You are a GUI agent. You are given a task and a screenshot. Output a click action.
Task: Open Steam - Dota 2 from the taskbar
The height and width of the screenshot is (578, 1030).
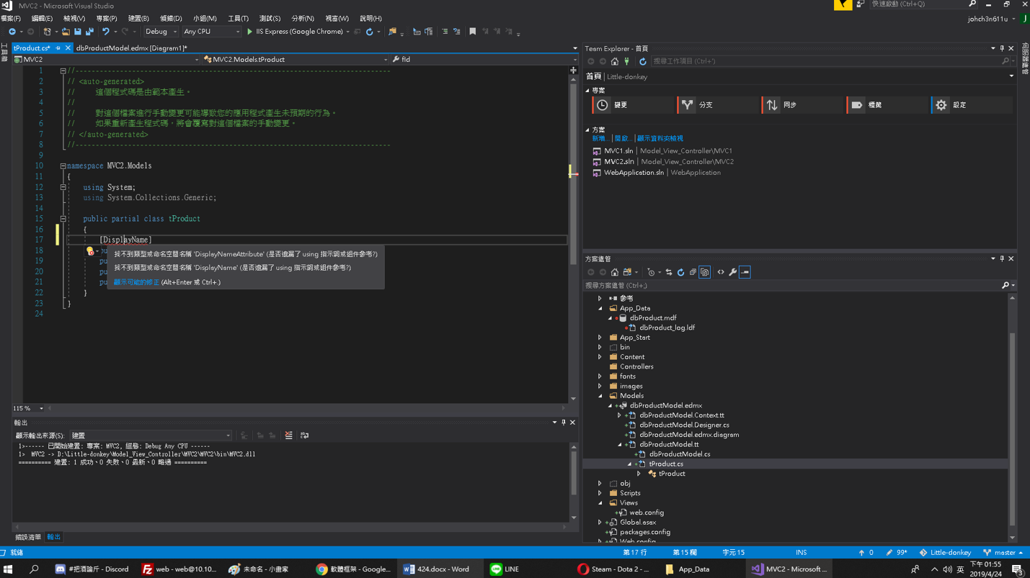pyautogui.click(x=614, y=569)
